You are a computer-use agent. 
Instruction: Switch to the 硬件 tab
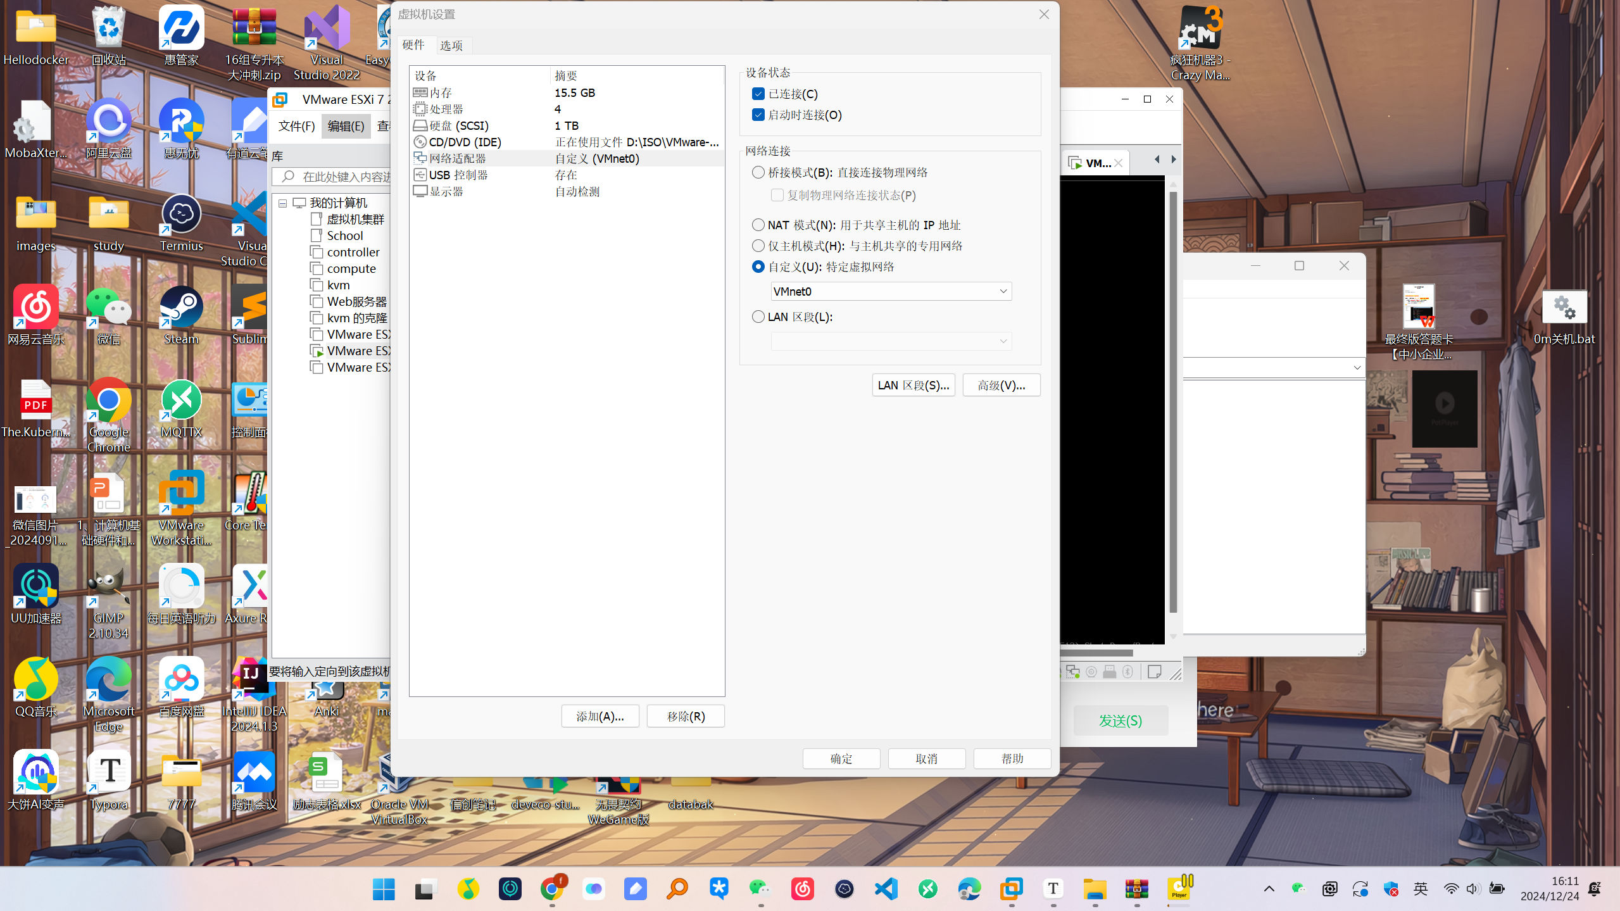click(x=413, y=44)
